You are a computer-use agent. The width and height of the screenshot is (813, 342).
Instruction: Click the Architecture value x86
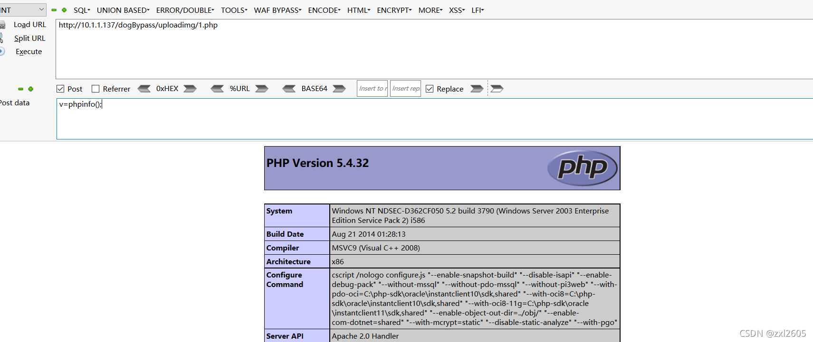[338, 262]
